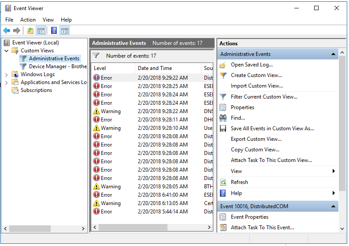349x246 pixels.
Task: Click the Forward arrow toolbar icon
Action: [17, 30]
